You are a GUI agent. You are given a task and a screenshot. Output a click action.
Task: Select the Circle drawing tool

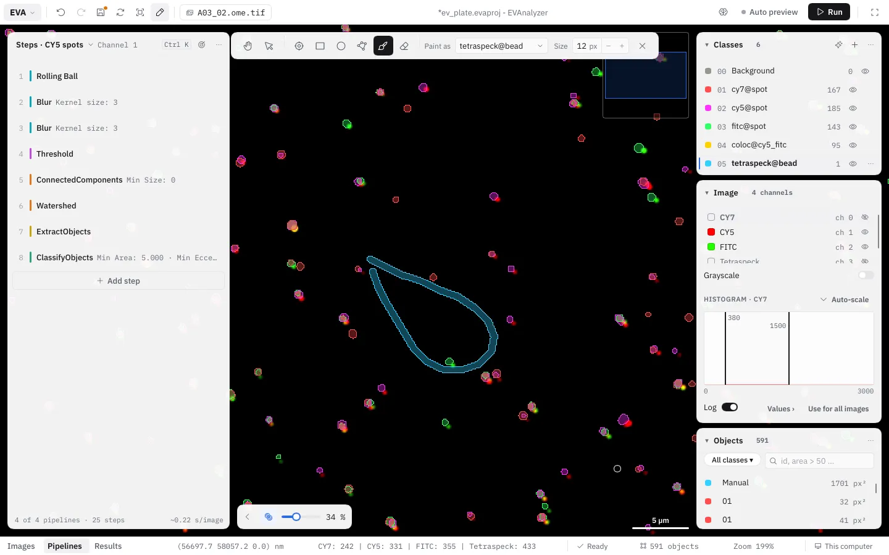341,46
